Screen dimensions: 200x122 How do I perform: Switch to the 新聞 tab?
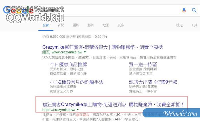click(61, 25)
